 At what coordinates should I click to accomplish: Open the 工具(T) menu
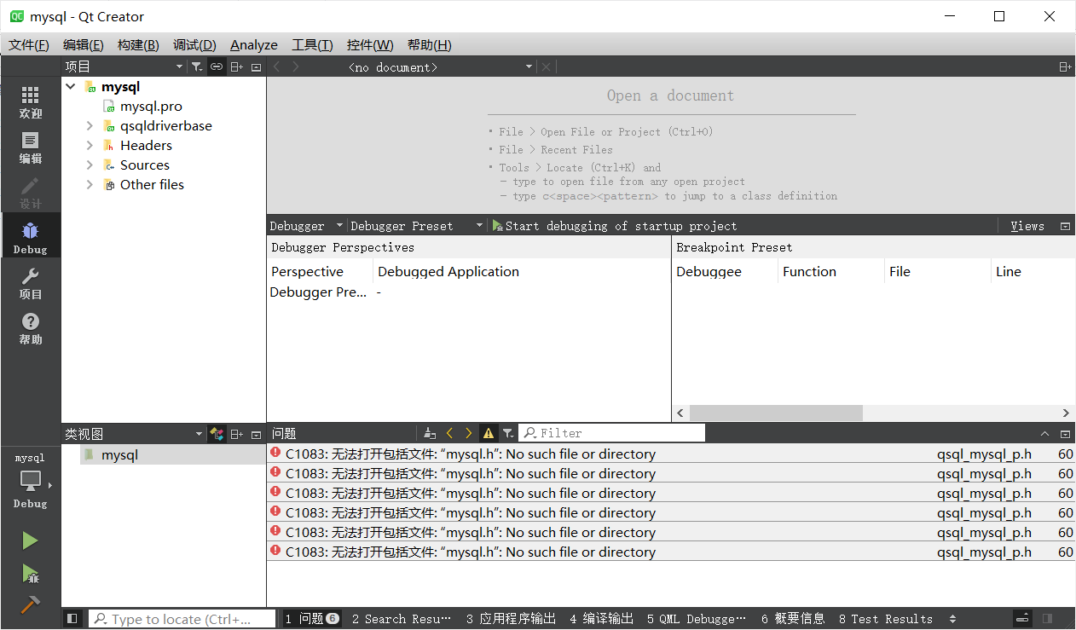(312, 45)
